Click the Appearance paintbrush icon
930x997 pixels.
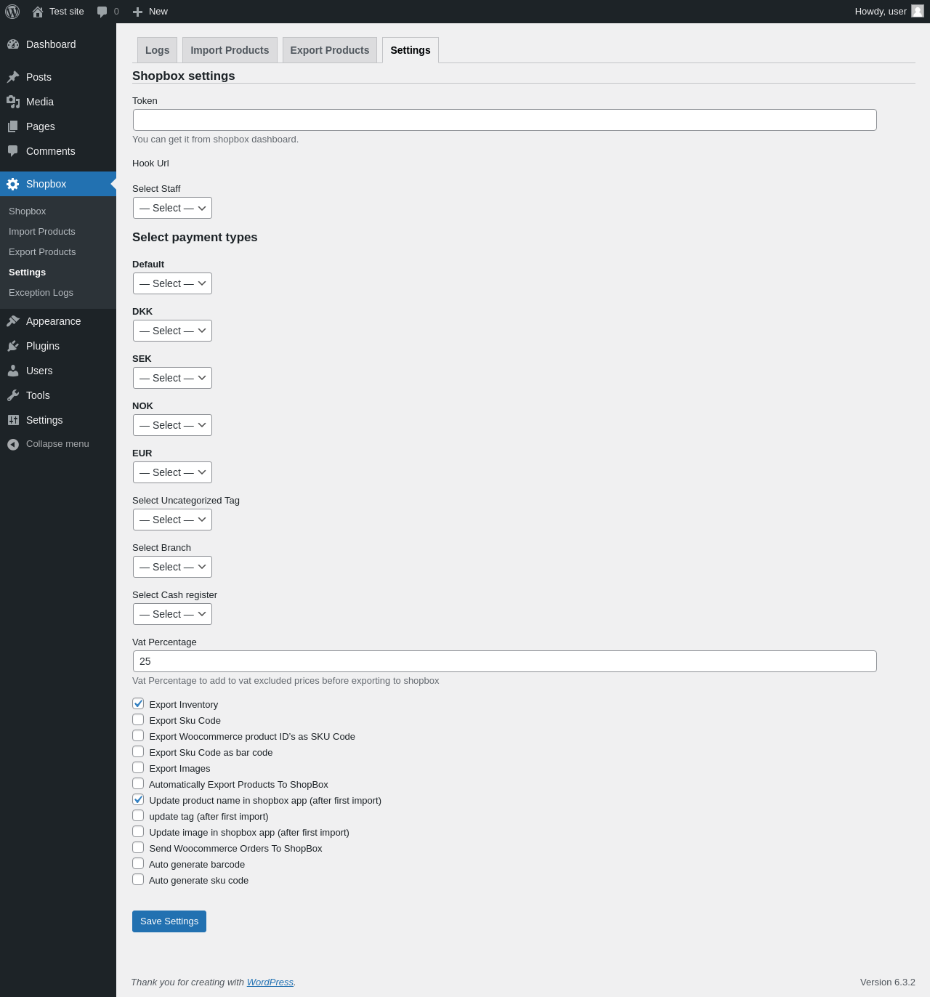coord(13,321)
